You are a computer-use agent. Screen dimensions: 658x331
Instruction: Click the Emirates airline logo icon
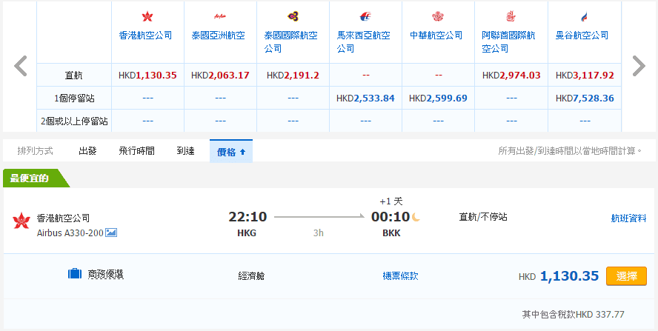coord(510,17)
